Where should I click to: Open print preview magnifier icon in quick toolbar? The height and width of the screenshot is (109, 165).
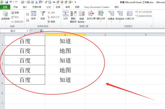pyautogui.click(x=36, y=2)
